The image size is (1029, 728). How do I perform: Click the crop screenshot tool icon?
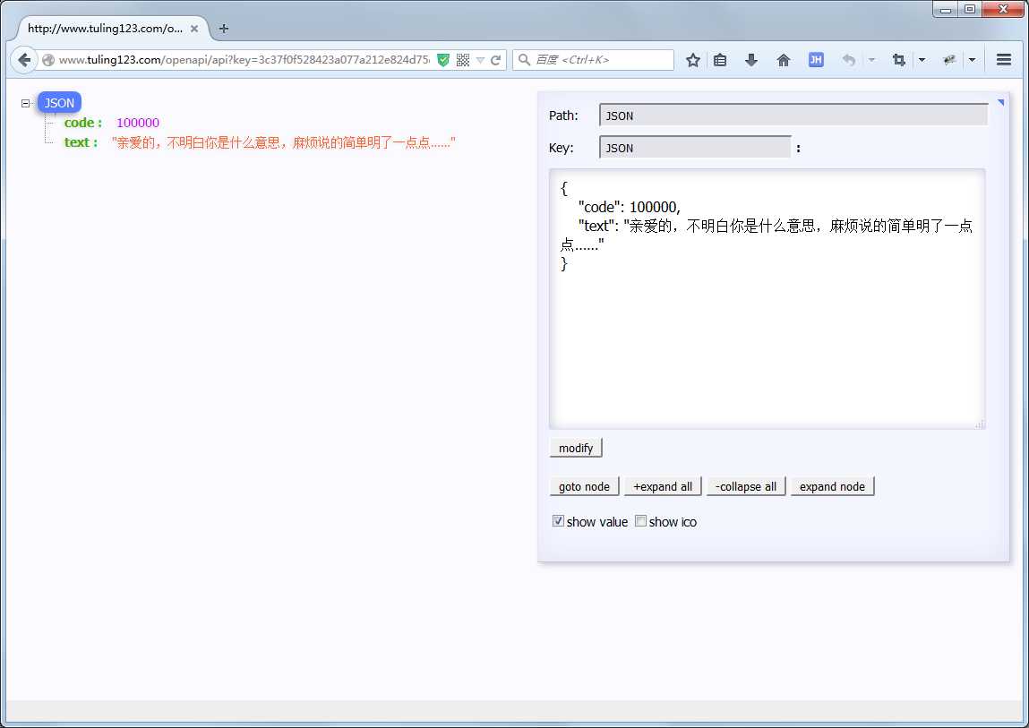(x=898, y=60)
